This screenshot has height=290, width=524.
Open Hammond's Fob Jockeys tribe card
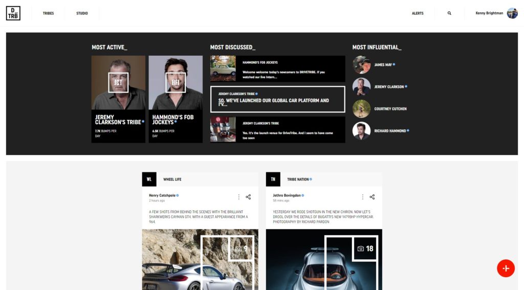click(x=176, y=99)
